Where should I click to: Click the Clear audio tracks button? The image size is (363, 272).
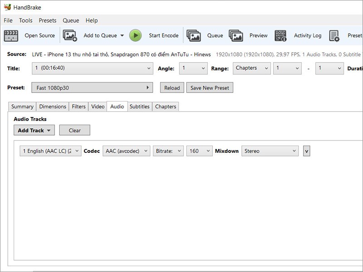[75, 130]
